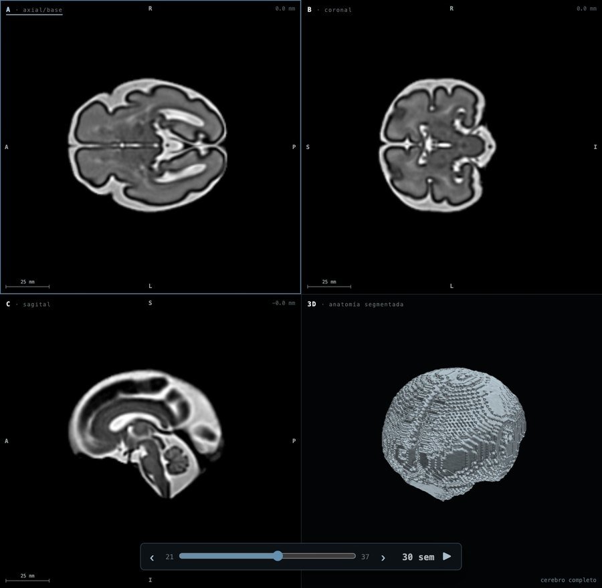Image resolution: width=602 pixels, height=588 pixels.
Task: Click the week slider handle
Action: click(x=278, y=556)
